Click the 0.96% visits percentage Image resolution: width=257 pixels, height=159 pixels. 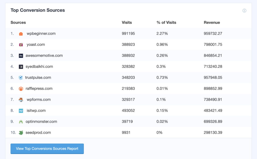[162, 45]
